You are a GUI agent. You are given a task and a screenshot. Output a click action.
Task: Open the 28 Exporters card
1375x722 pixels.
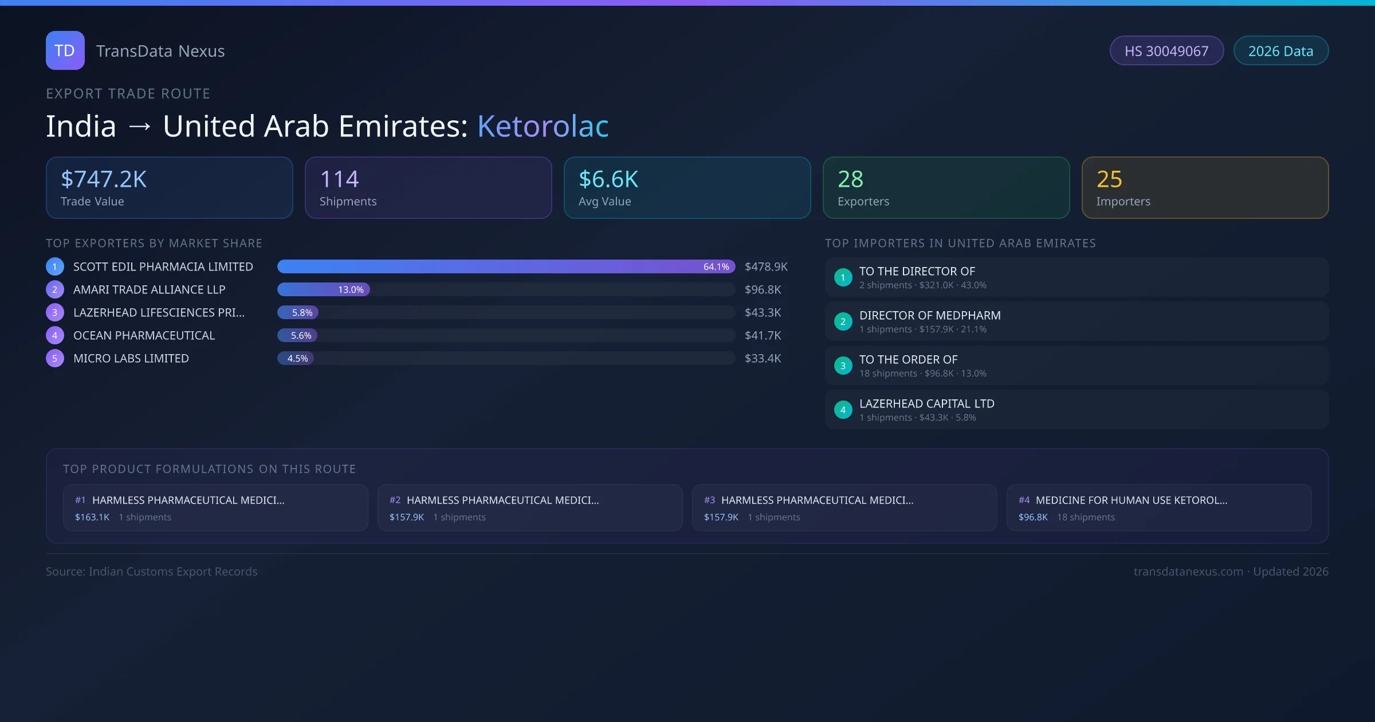(x=946, y=188)
